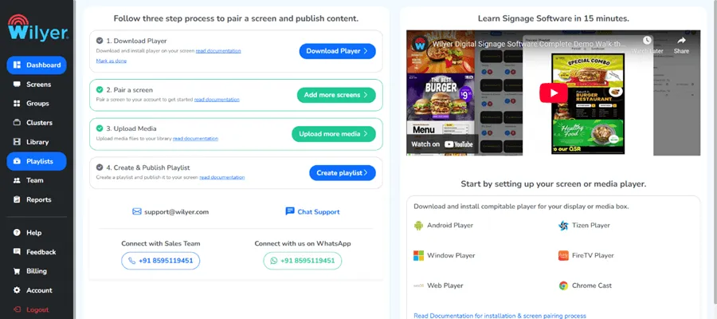The height and width of the screenshot is (319, 717).
Task: Click the Tizen pinwheel icon
Action: coord(563,225)
